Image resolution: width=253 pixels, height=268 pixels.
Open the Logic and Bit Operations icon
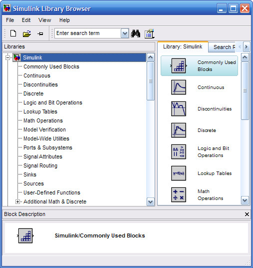(x=179, y=152)
